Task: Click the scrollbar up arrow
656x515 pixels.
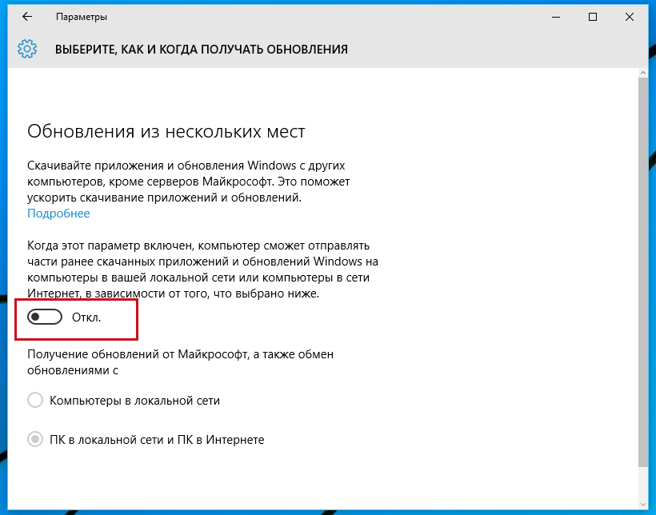Action: [643, 74]
